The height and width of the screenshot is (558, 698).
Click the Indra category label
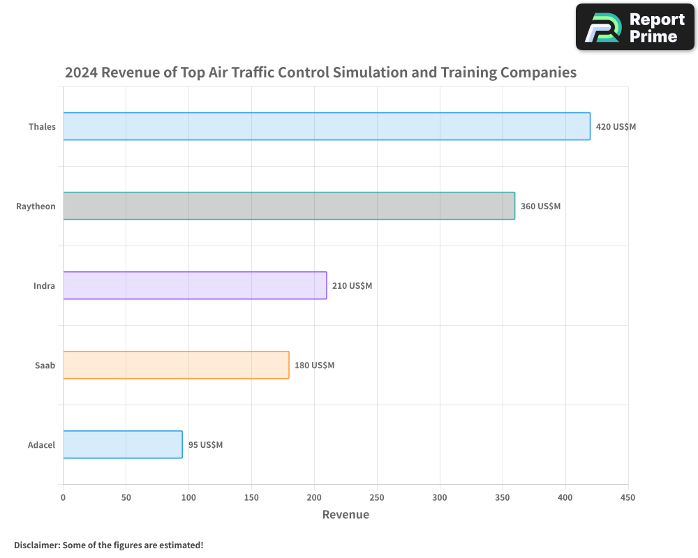[x=44, y=285]
